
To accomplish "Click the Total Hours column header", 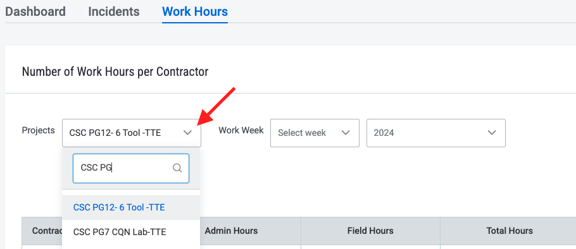I will coord(510,231).
